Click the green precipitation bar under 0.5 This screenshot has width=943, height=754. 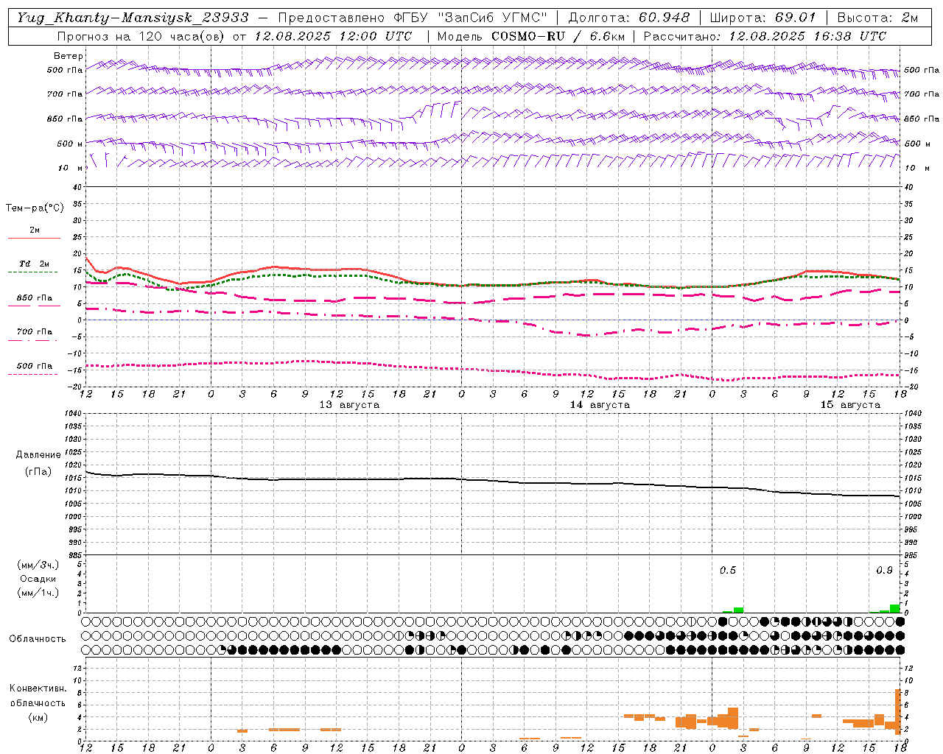click(x=738, y=610)
